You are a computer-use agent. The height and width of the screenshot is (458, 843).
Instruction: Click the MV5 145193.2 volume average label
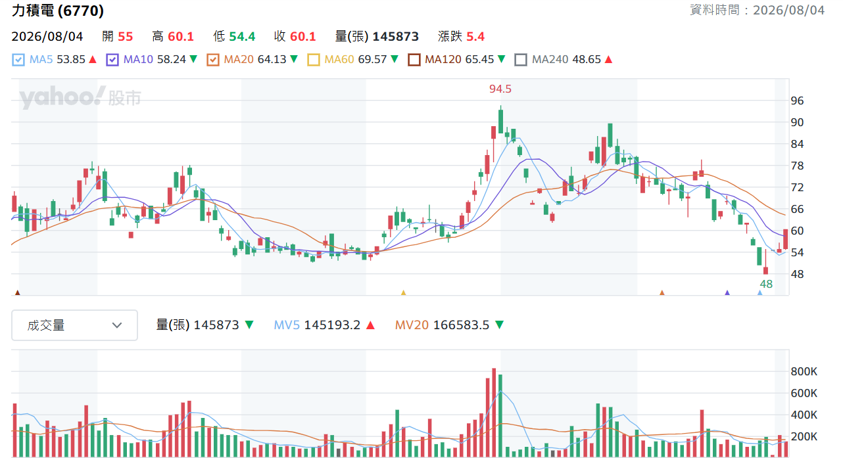tap(317, 325)
